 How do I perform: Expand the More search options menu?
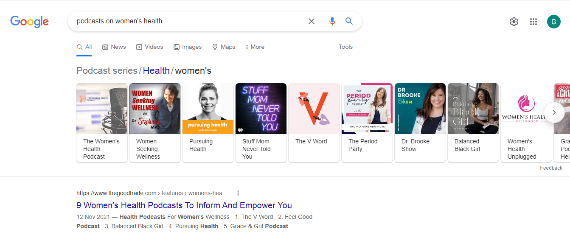click(255, 47)
